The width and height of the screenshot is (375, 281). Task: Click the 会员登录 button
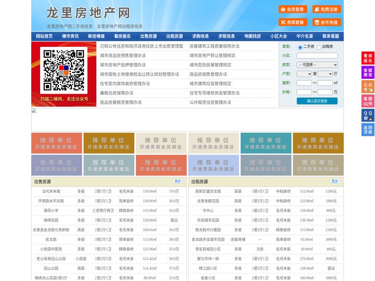coord(293,9)
